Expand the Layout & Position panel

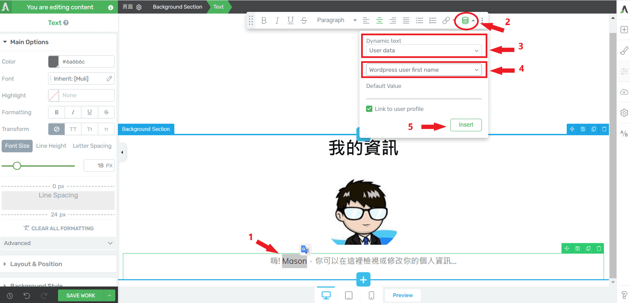point(58,264)
